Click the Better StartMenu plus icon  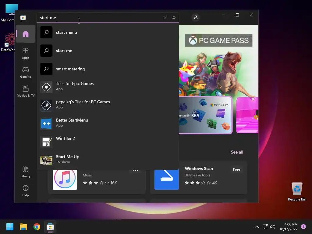(x=46, y=124)
